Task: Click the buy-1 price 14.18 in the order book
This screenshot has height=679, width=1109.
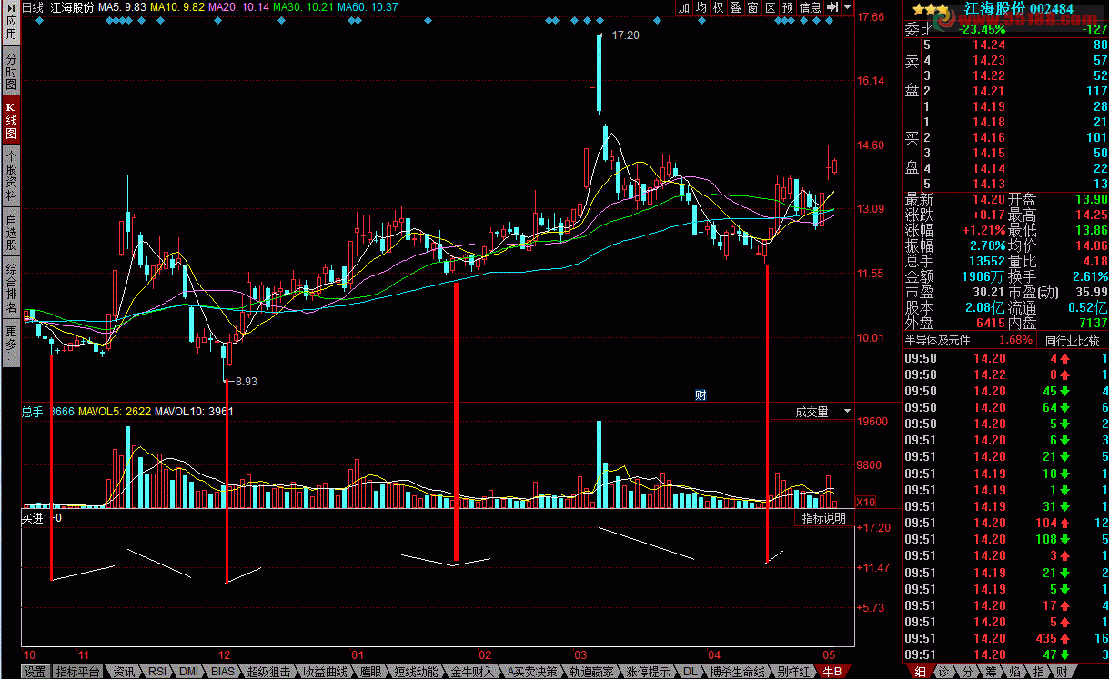Action: (x=988, y=122)
